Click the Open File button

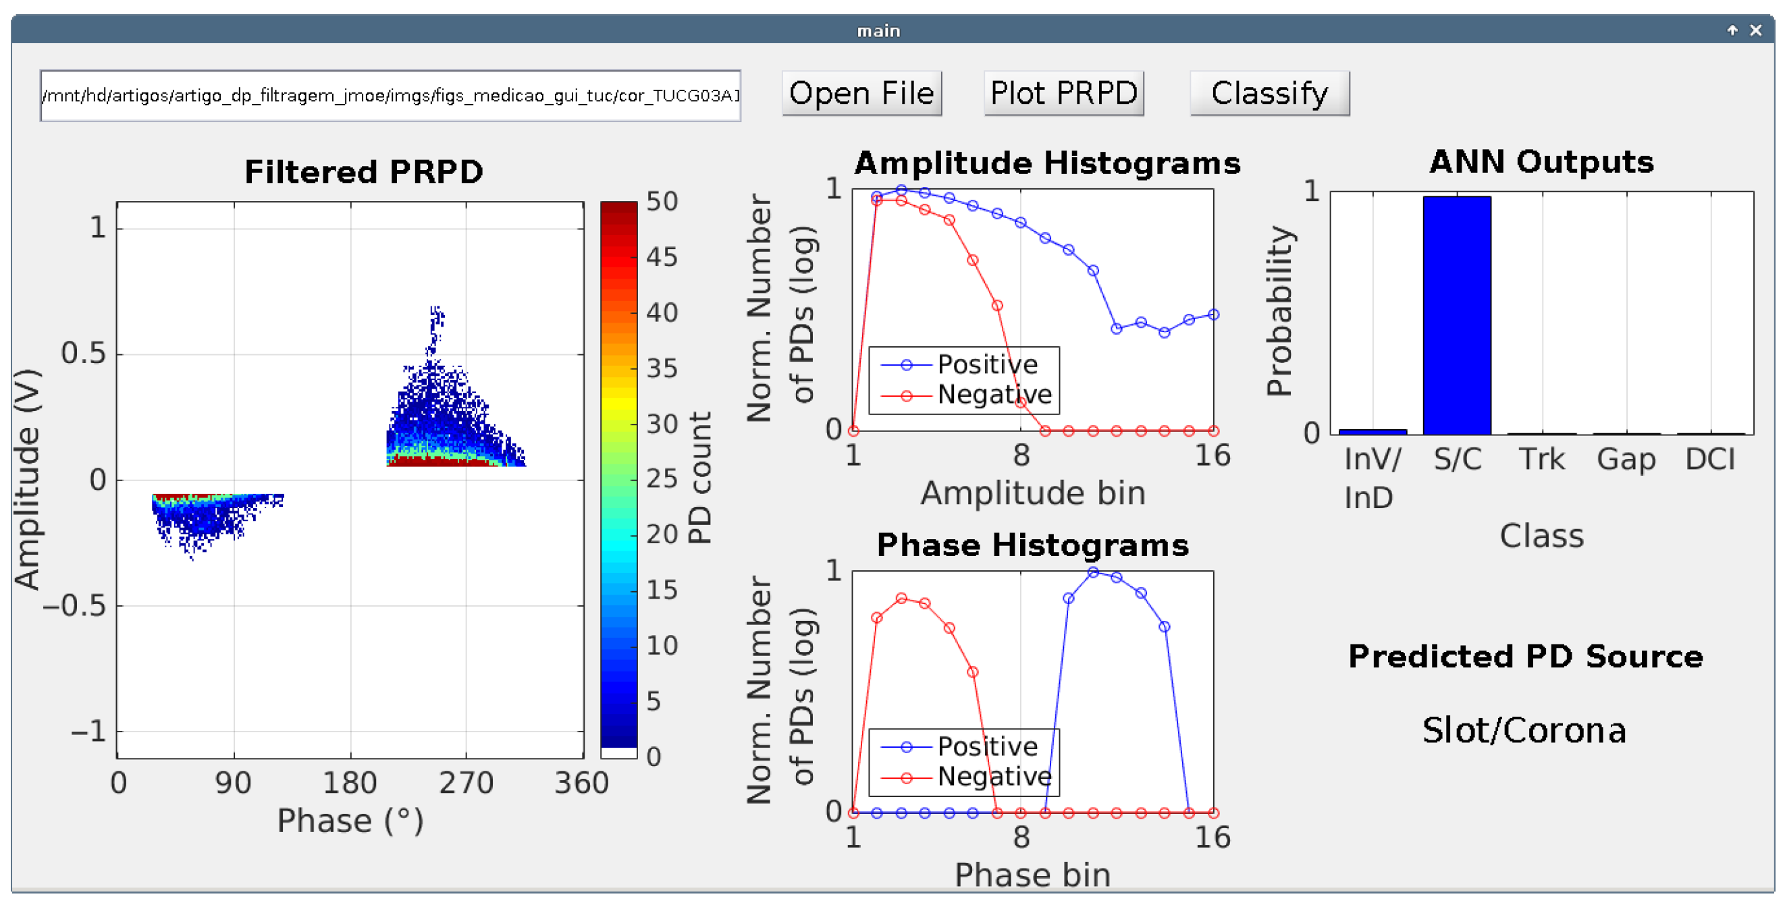[861, 93]
